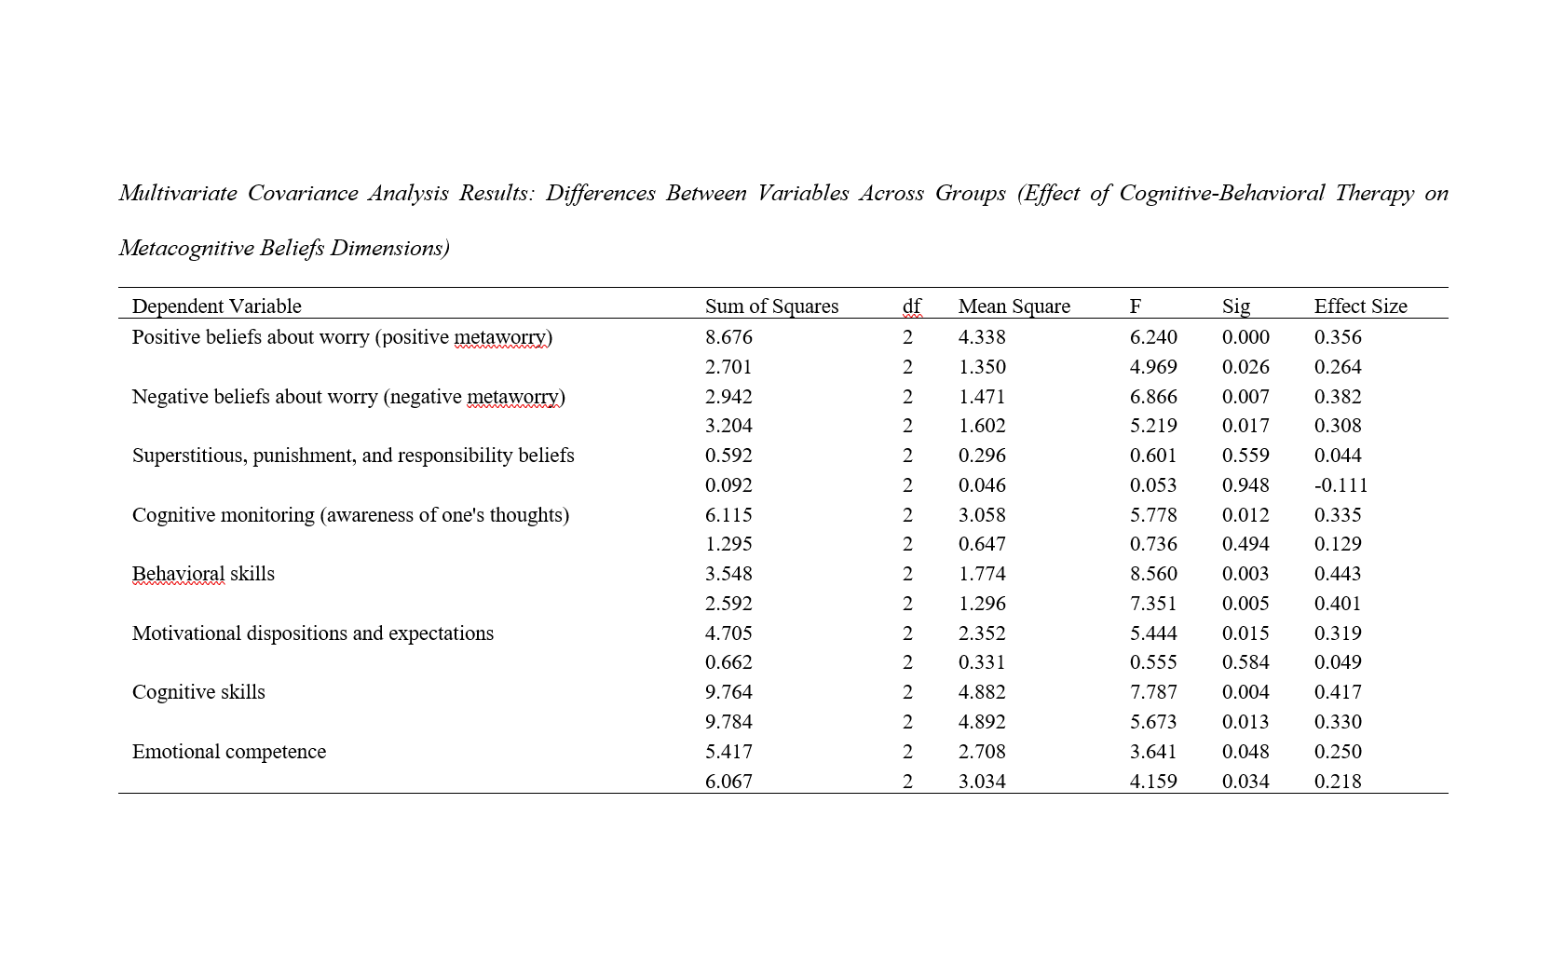Click the effect size value 0.443
1565x953 pixels.
click(1338, 574)
